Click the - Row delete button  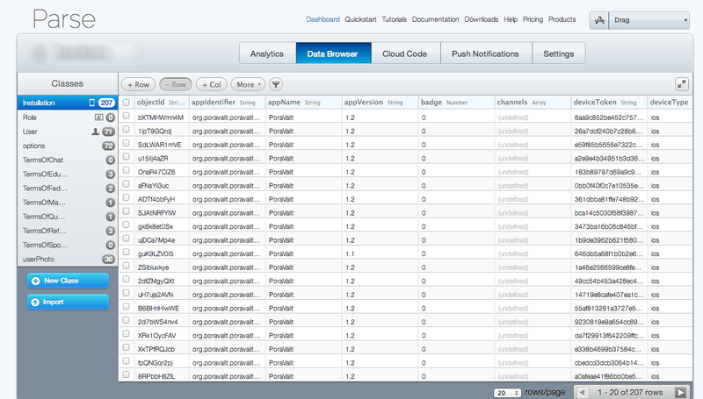click(x=175, y=84)
